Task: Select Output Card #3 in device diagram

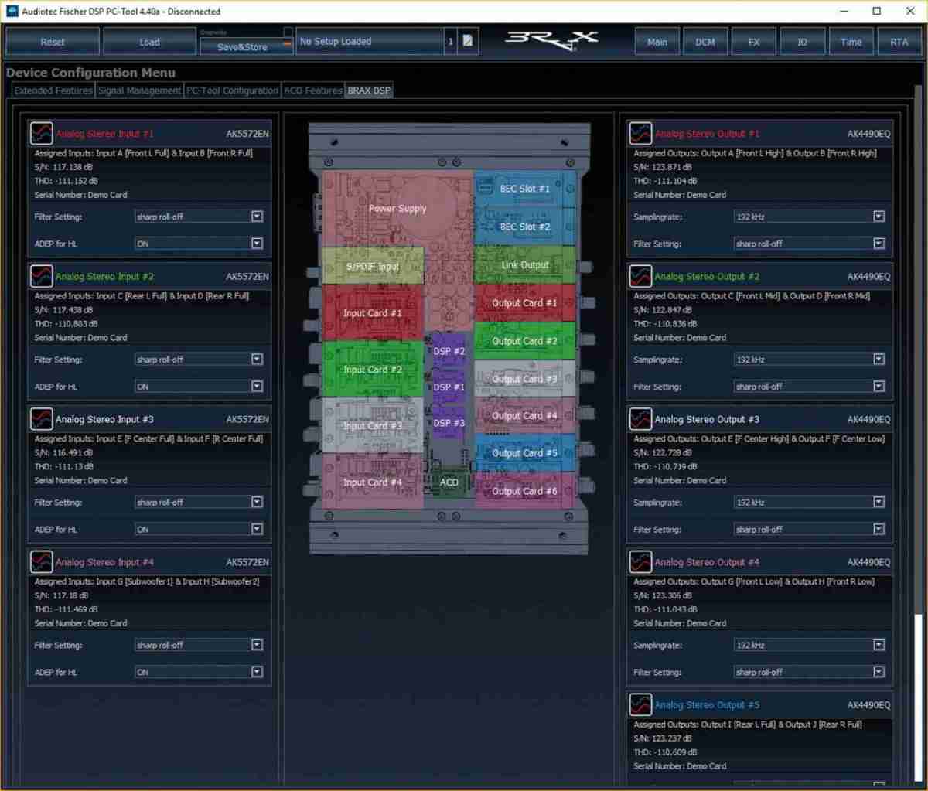Action: coord(524,379)
